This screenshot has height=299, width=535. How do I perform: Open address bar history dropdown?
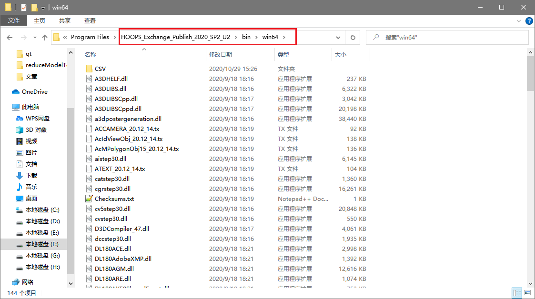338,38
